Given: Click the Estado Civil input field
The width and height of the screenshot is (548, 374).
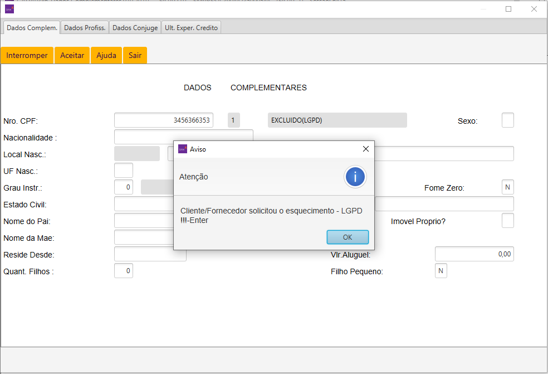Looking at the screenshot, I should (144, 203).
